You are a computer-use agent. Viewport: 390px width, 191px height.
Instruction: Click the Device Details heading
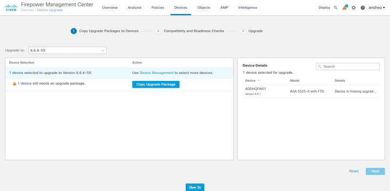point(255,65)
